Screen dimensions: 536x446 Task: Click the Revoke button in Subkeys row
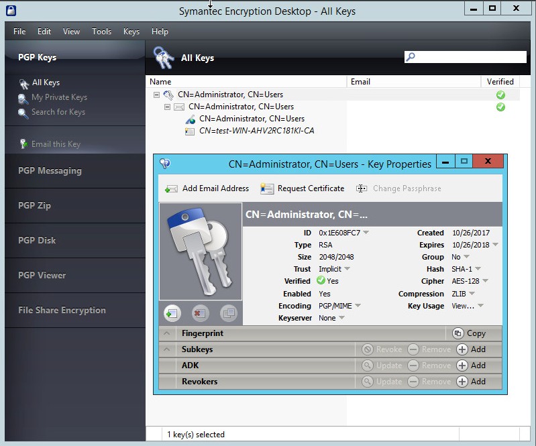click(382, 349)
